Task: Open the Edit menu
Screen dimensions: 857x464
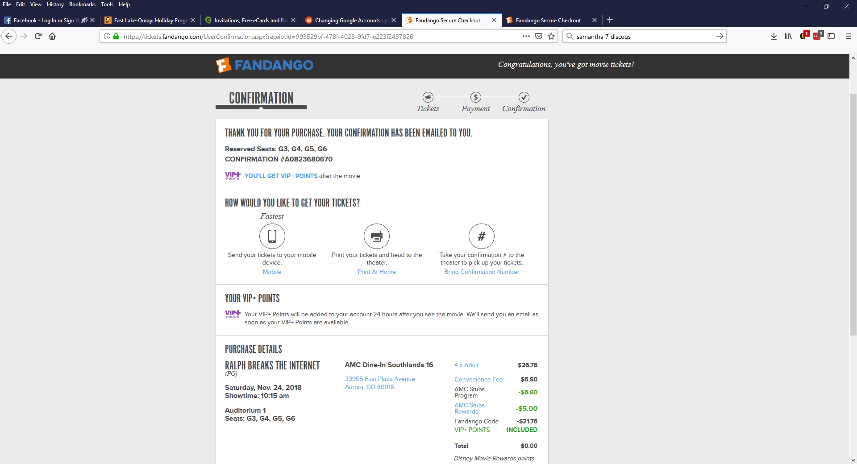Action: coord(21,4)
